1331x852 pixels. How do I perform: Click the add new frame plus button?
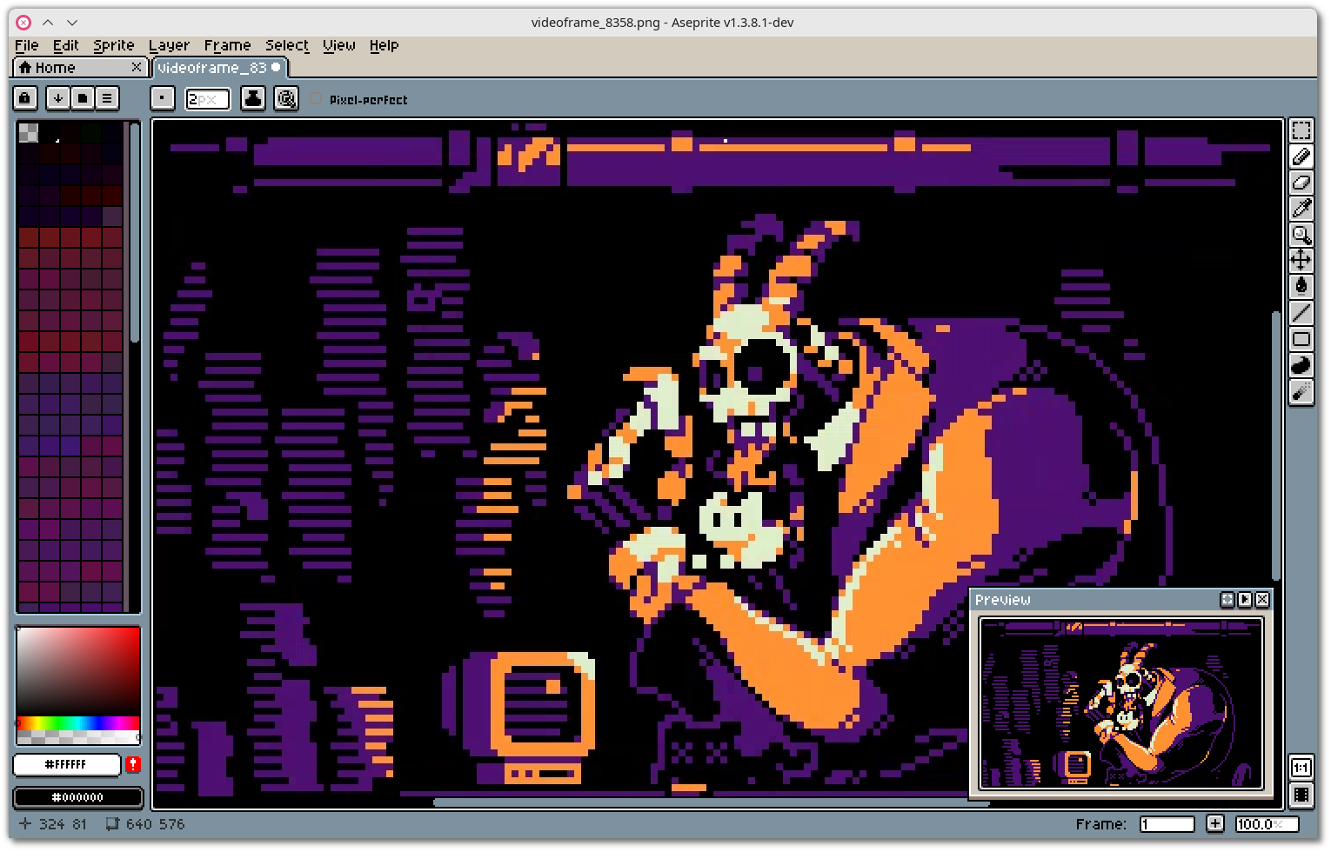coord(1215,823)
